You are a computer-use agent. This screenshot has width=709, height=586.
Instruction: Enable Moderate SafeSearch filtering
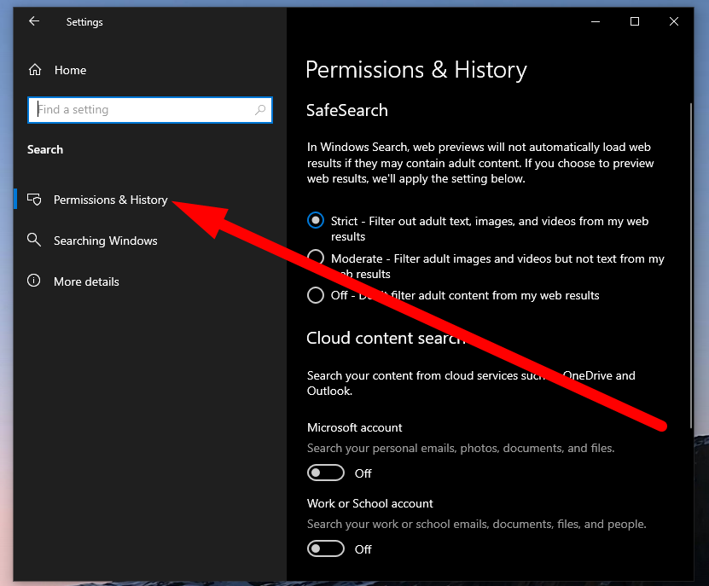click(x=315, y=258)
